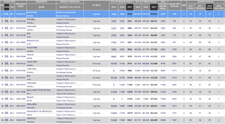Click the DOKUZ EYLÜL university name
Screen dimensions: 225x124
[33, 40]
